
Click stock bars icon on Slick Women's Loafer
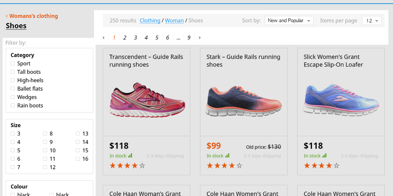(324, 155)
